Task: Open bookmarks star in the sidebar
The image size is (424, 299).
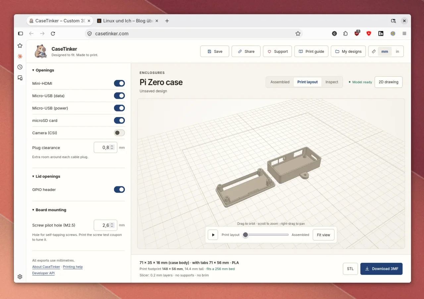Action: pos(20,46)
